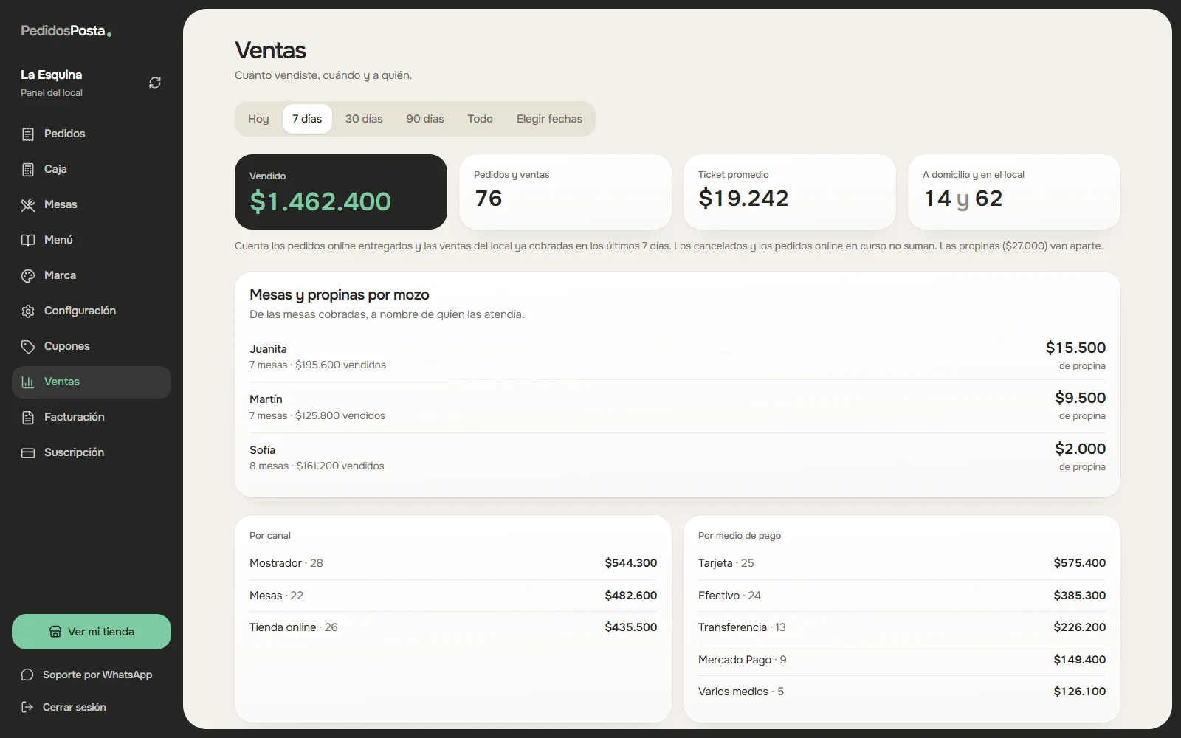Choose the Todo time range
The width and height of the screenshot is (1181, 738).
pyautogui.click(x=480, y=119)
